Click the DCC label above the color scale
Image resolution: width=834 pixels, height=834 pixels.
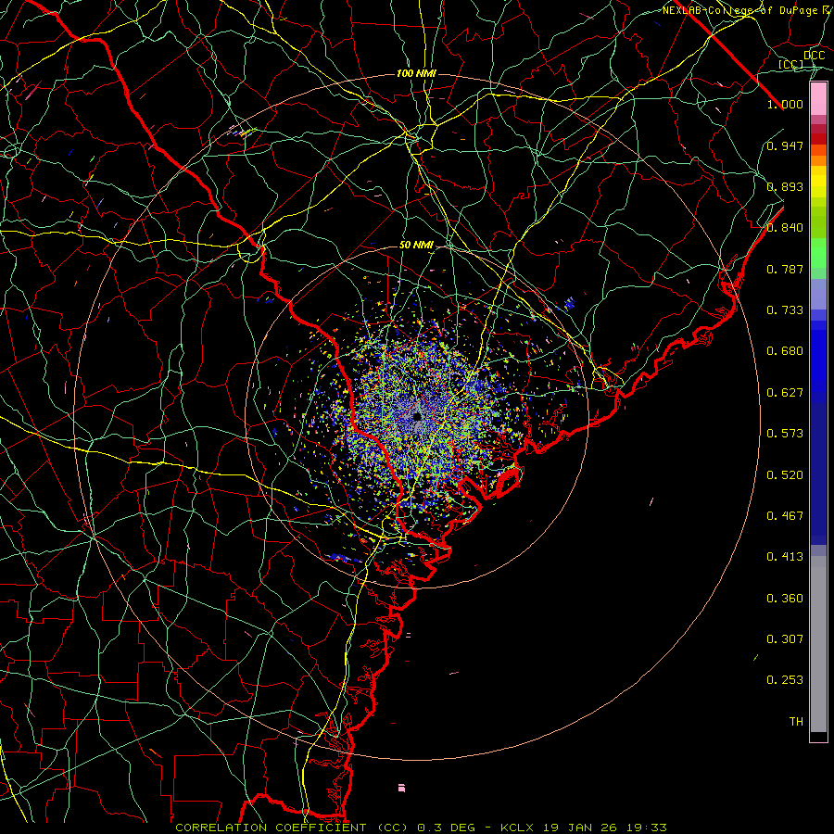click(814, 56)
